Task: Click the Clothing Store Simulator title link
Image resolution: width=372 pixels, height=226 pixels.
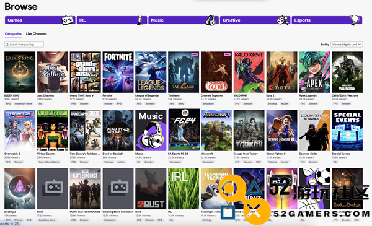Action: click(118, 212)
